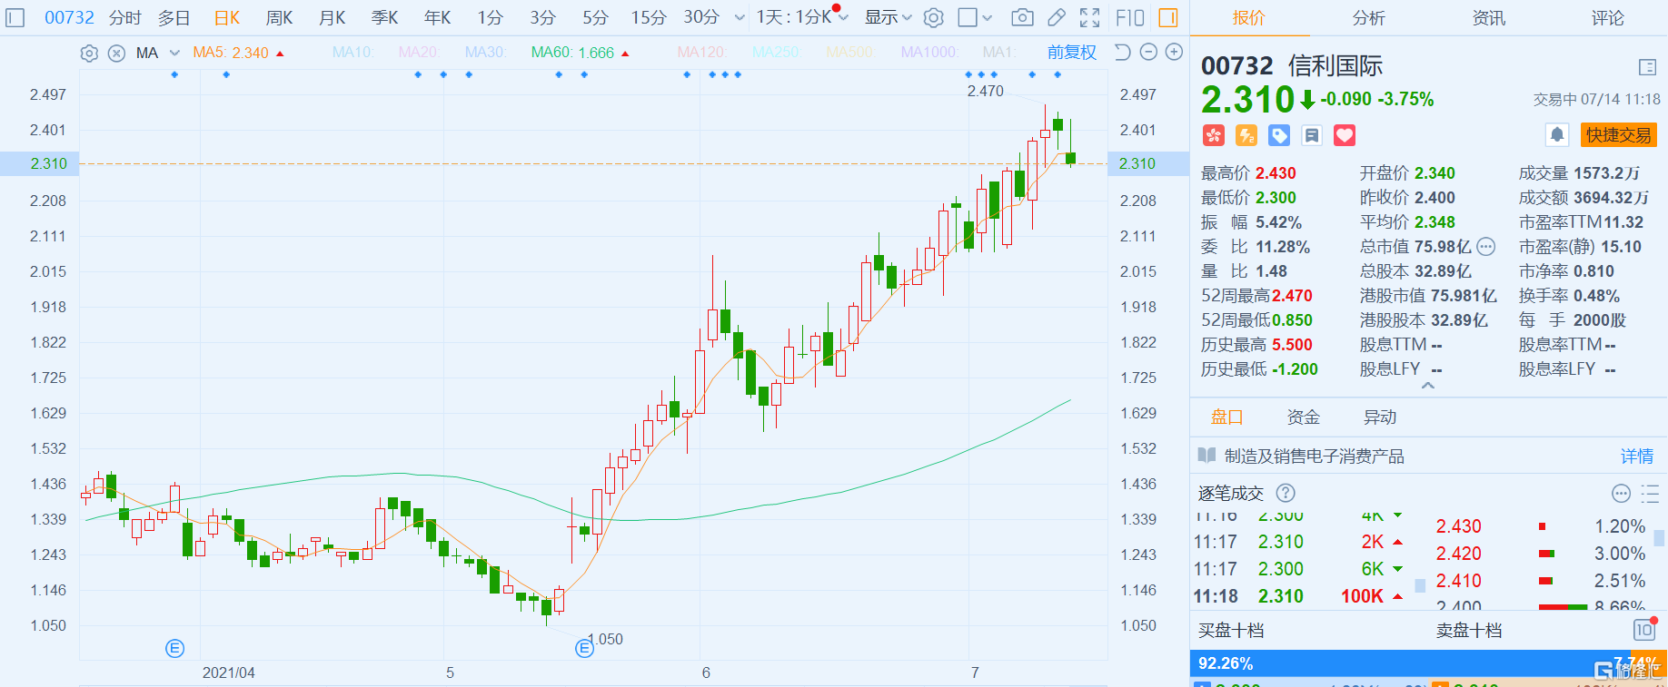This screenshot has width=1668, height=687.
Task: Switch to 分时 intraday view
Action: pos(125,17)
